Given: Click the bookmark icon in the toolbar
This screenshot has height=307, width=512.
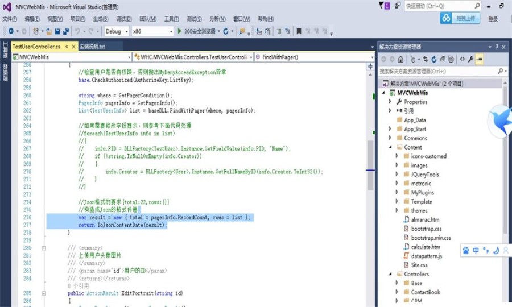Looking at the screenshot, I should pos(242,31).
